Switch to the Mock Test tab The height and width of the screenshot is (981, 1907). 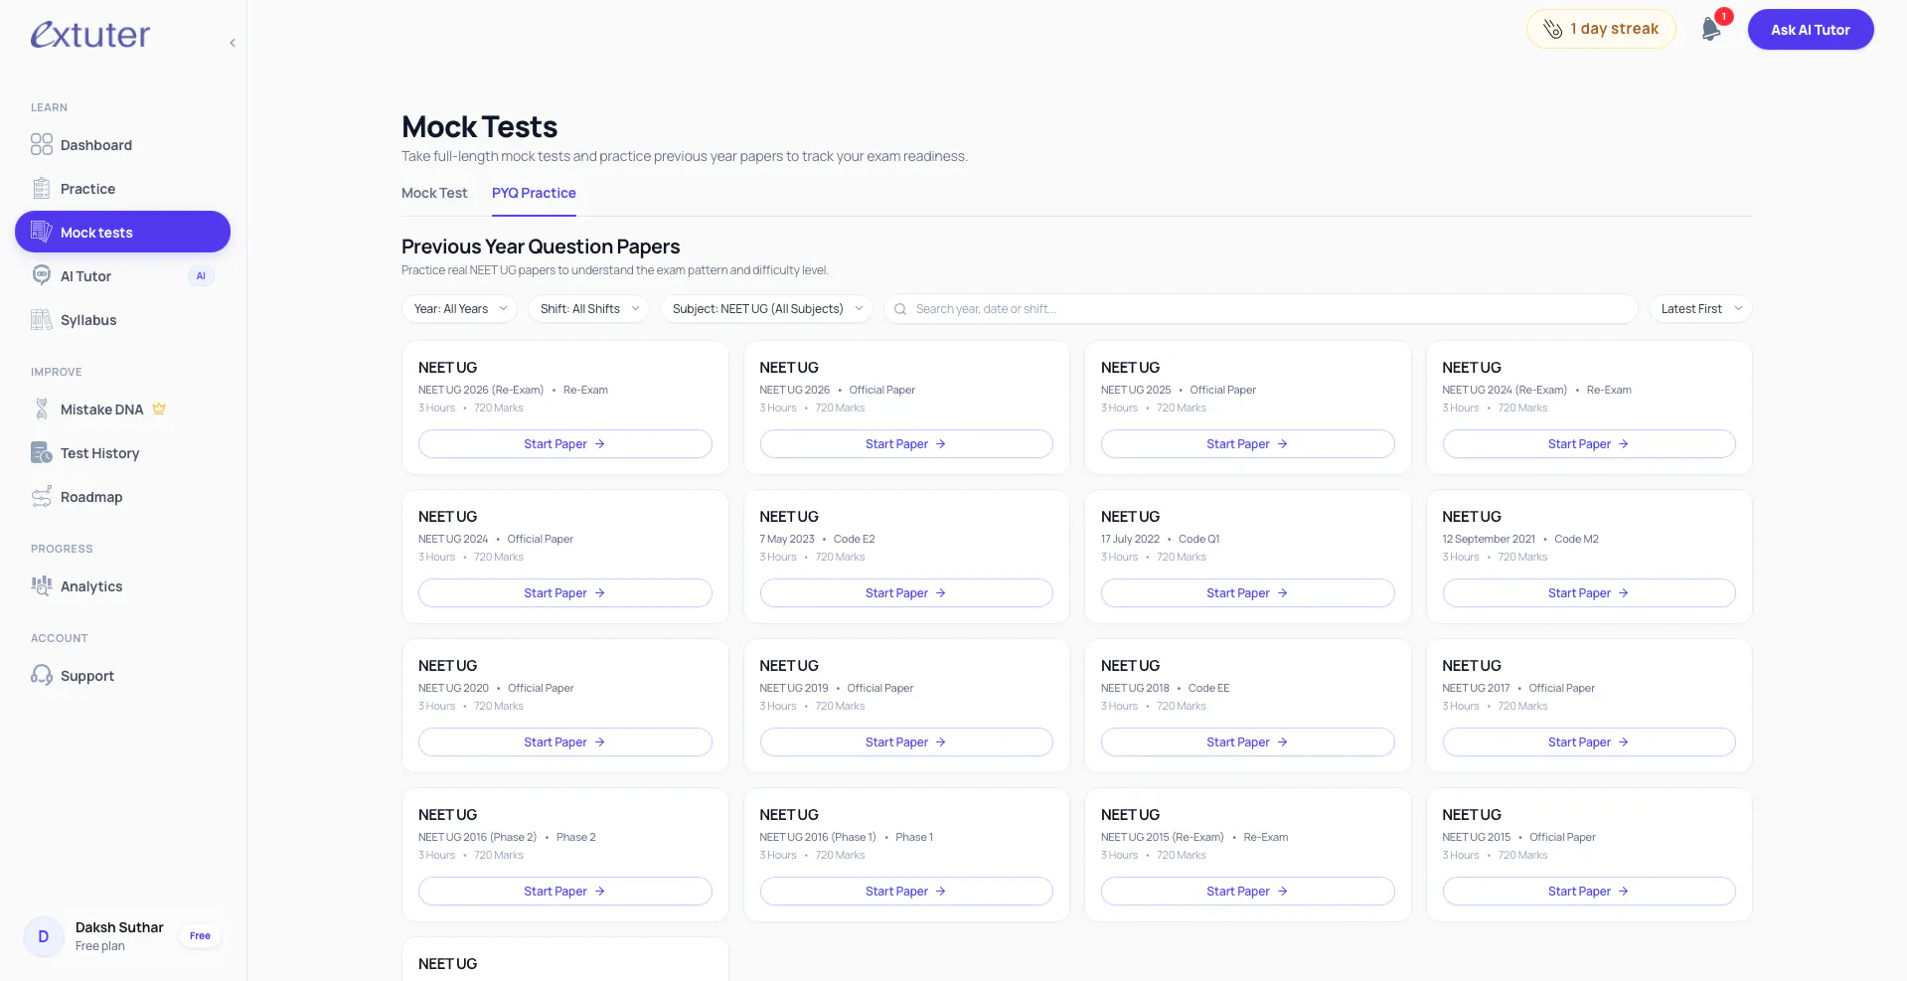(434, 193)
